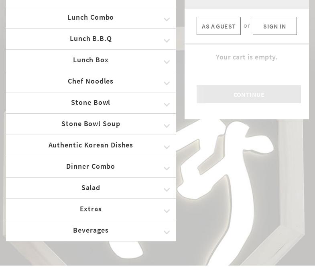The height and width of the screenshot is (274, 315).
Task: Click the Dinner Combo chevron icon
Action: [167, 168]
